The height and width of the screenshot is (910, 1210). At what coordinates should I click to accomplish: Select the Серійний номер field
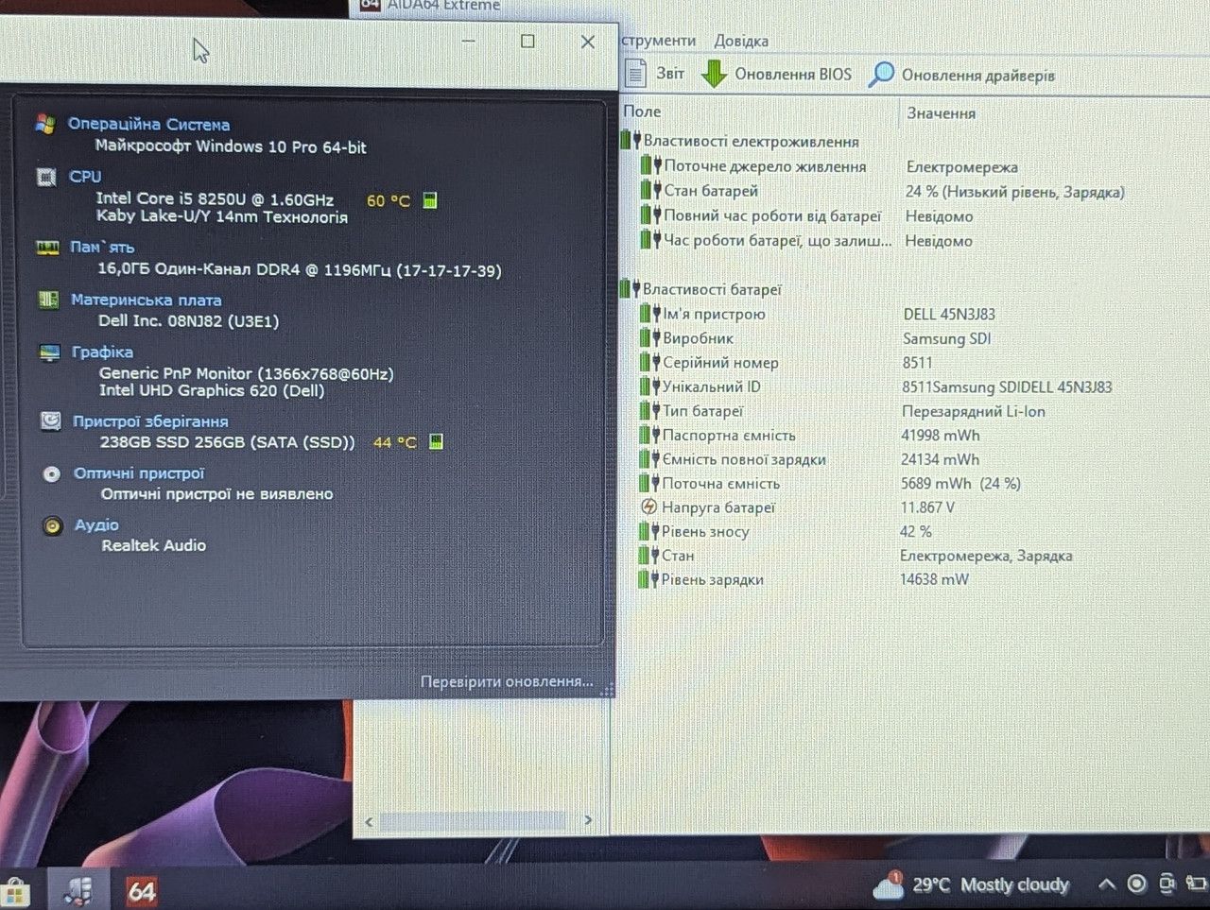click(720, 363)
